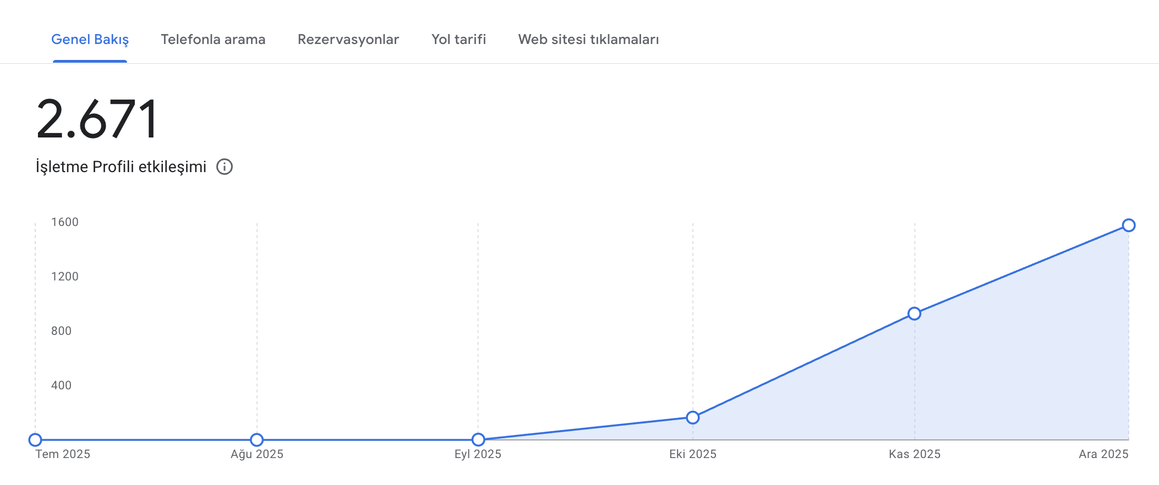Click the Eki 2025 x-axis label

pos(693,454)
